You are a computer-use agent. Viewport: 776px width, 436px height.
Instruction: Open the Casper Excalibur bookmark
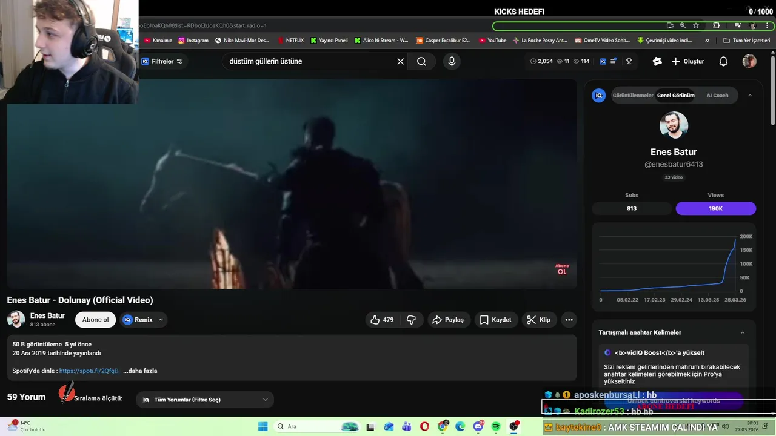point(443,41)
